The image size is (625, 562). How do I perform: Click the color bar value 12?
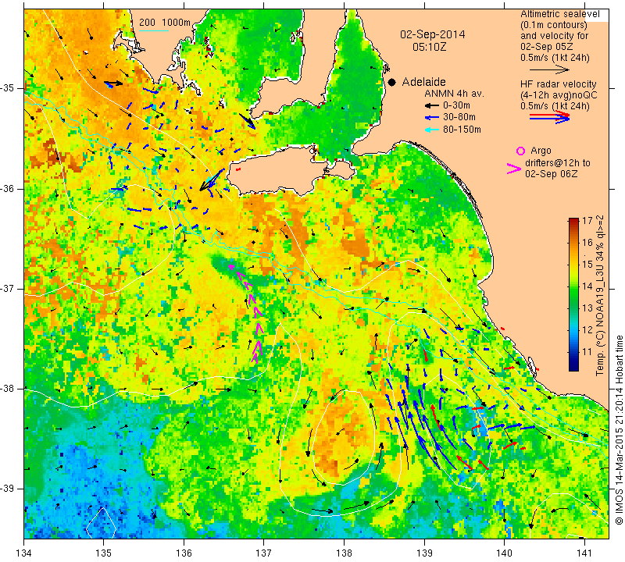(x=587, y=330)
